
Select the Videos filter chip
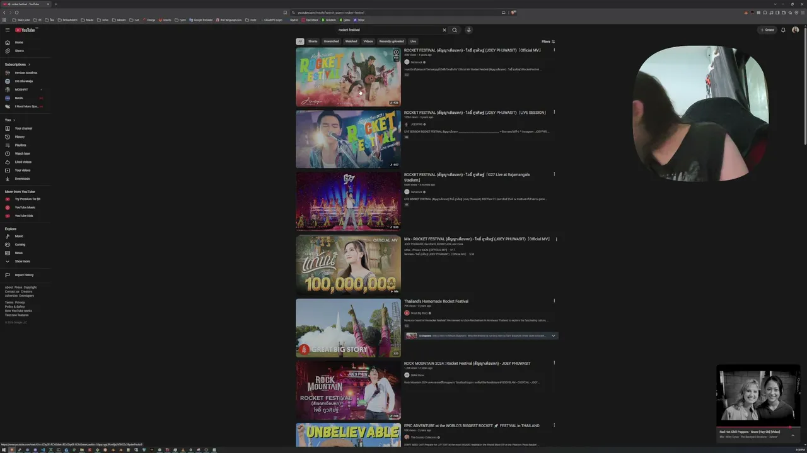[368, 42]
